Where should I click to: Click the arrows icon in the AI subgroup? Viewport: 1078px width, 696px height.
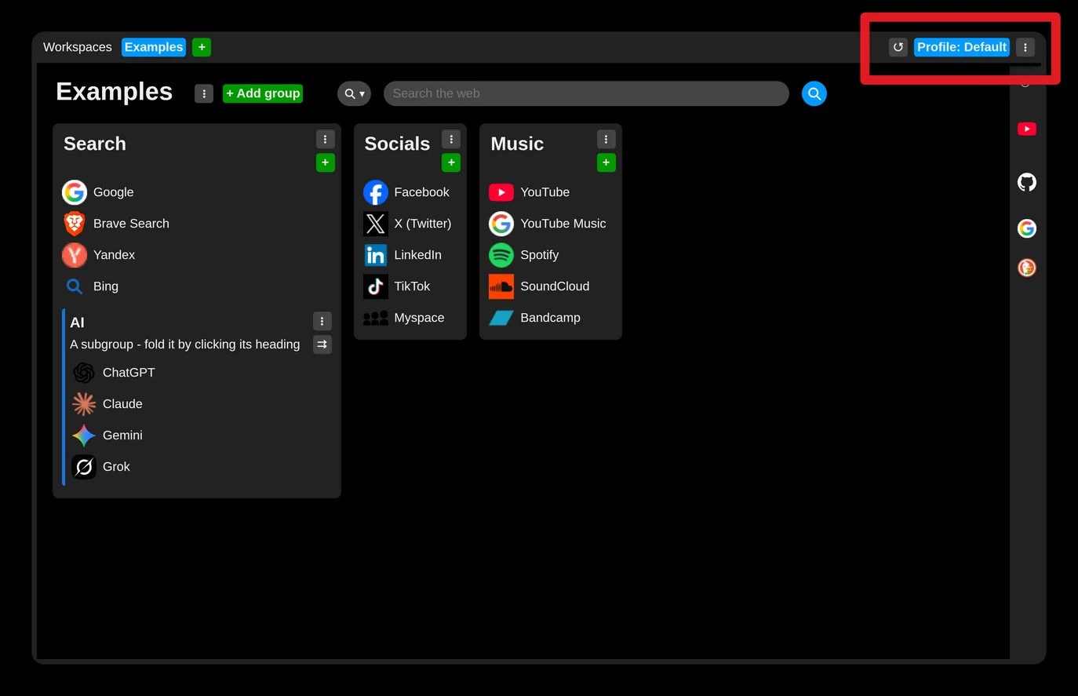point(322,344)
